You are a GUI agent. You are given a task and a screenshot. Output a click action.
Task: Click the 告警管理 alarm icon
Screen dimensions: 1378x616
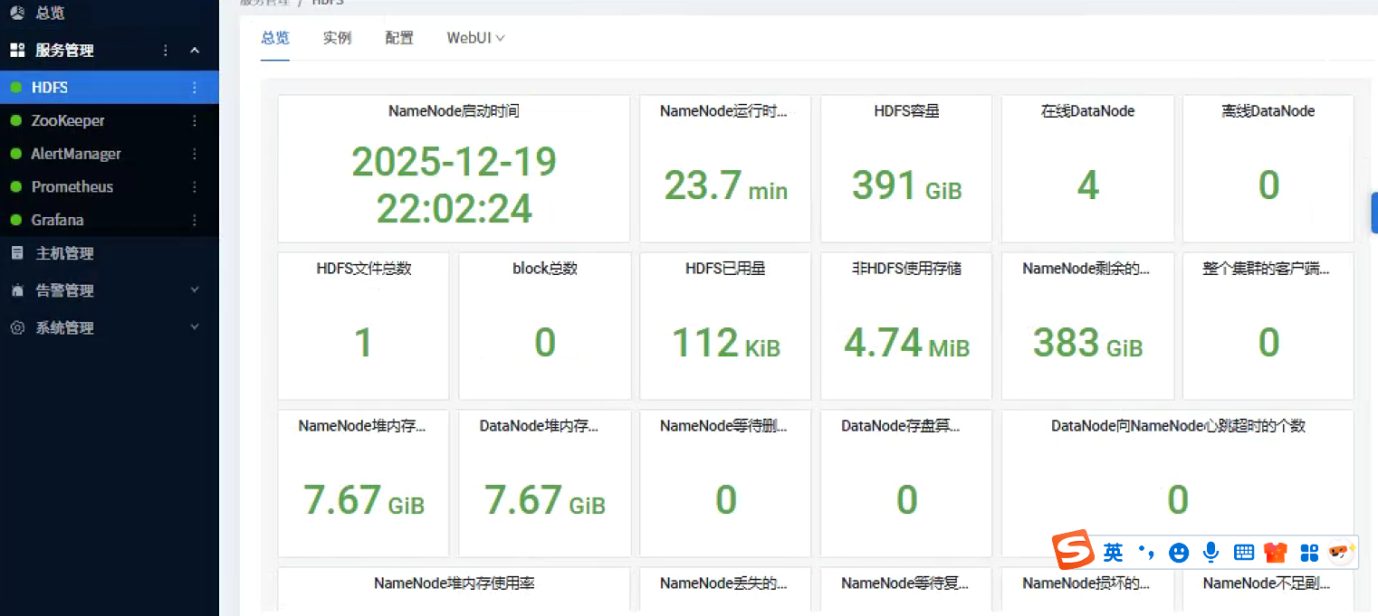click(17, 290)
